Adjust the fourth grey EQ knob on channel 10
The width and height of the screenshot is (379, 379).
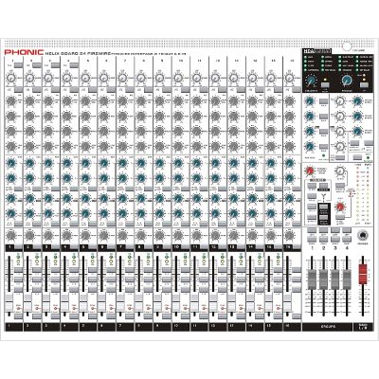pyautogui.click(x=178, y=147)
